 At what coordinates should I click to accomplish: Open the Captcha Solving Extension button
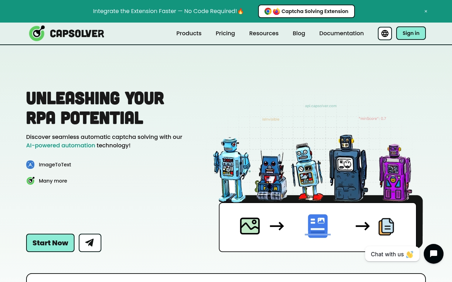coord(307,11)
